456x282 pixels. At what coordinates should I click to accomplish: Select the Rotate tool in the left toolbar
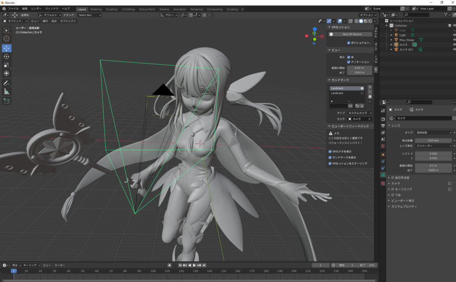7,57
